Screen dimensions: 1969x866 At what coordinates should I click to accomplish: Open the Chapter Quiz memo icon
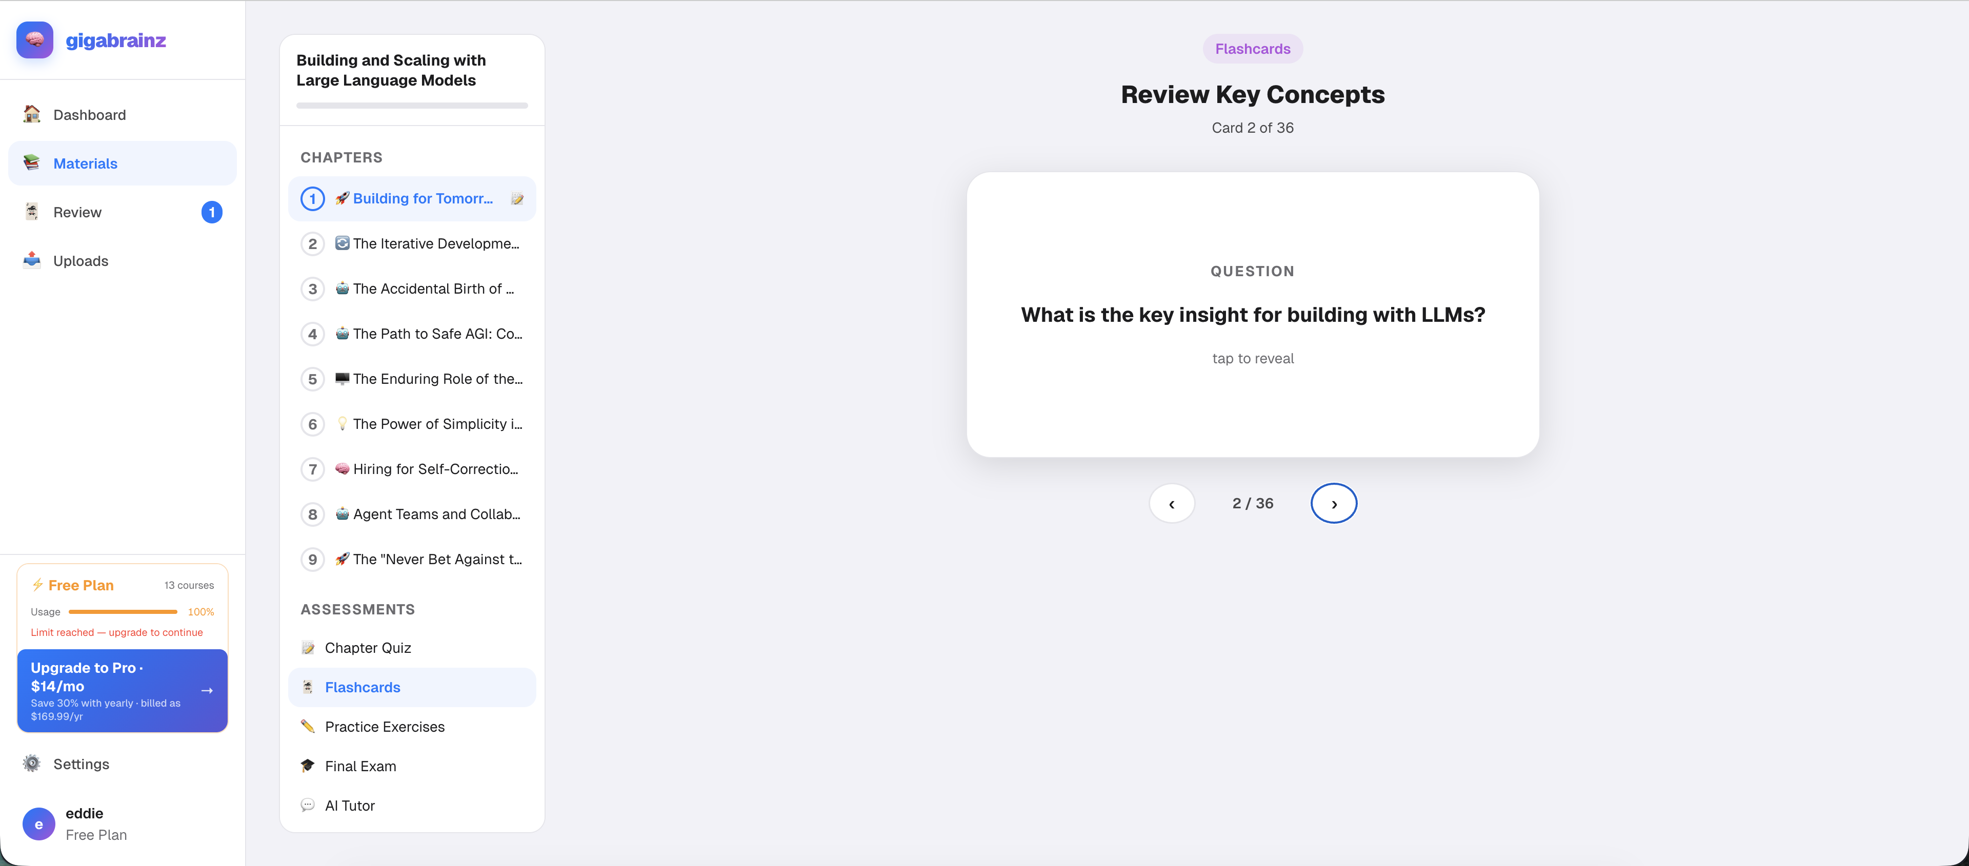[x=308, y=647]
